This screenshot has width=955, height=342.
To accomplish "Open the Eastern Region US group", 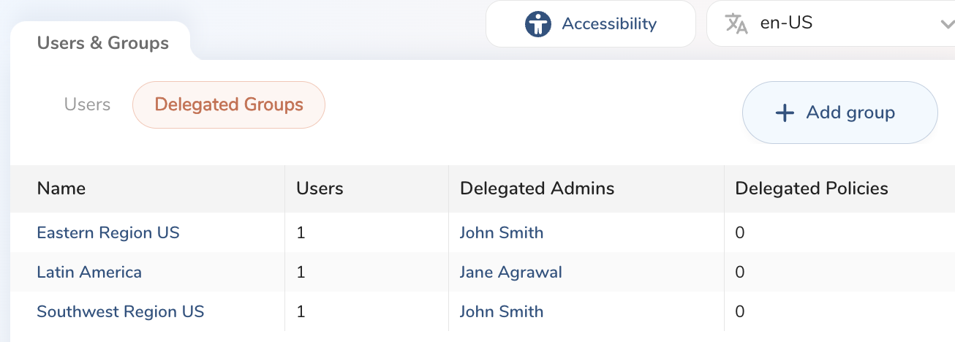I will pyautogui.click(x=108, y=233).
